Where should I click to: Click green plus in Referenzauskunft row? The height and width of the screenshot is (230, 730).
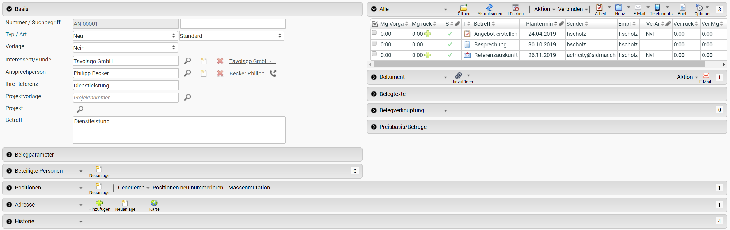coord(428,55)
